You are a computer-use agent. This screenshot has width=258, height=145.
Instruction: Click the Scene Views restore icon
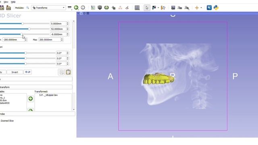point(187,8)
